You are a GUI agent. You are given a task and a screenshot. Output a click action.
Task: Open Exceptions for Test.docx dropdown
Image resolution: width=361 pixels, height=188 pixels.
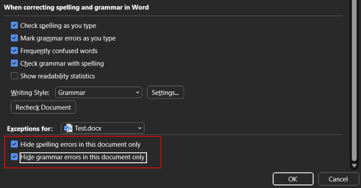[103, 128]
